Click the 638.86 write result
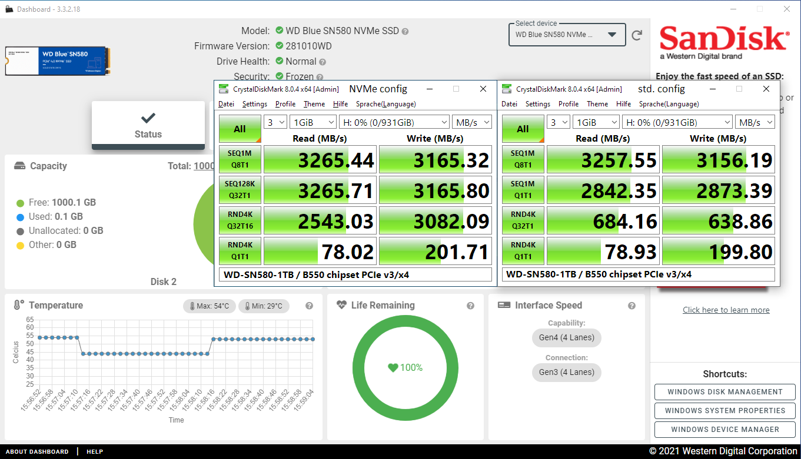Viewport: 801px width, 459px height. point(719,220)
